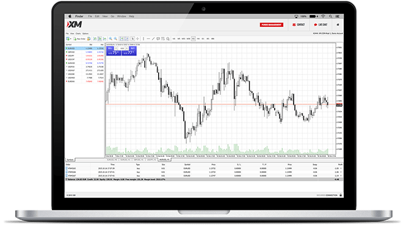Select the horizontal line drawing tool
Image resolution: width=406 pixels, height=230 pixels.
click(148, 39)
